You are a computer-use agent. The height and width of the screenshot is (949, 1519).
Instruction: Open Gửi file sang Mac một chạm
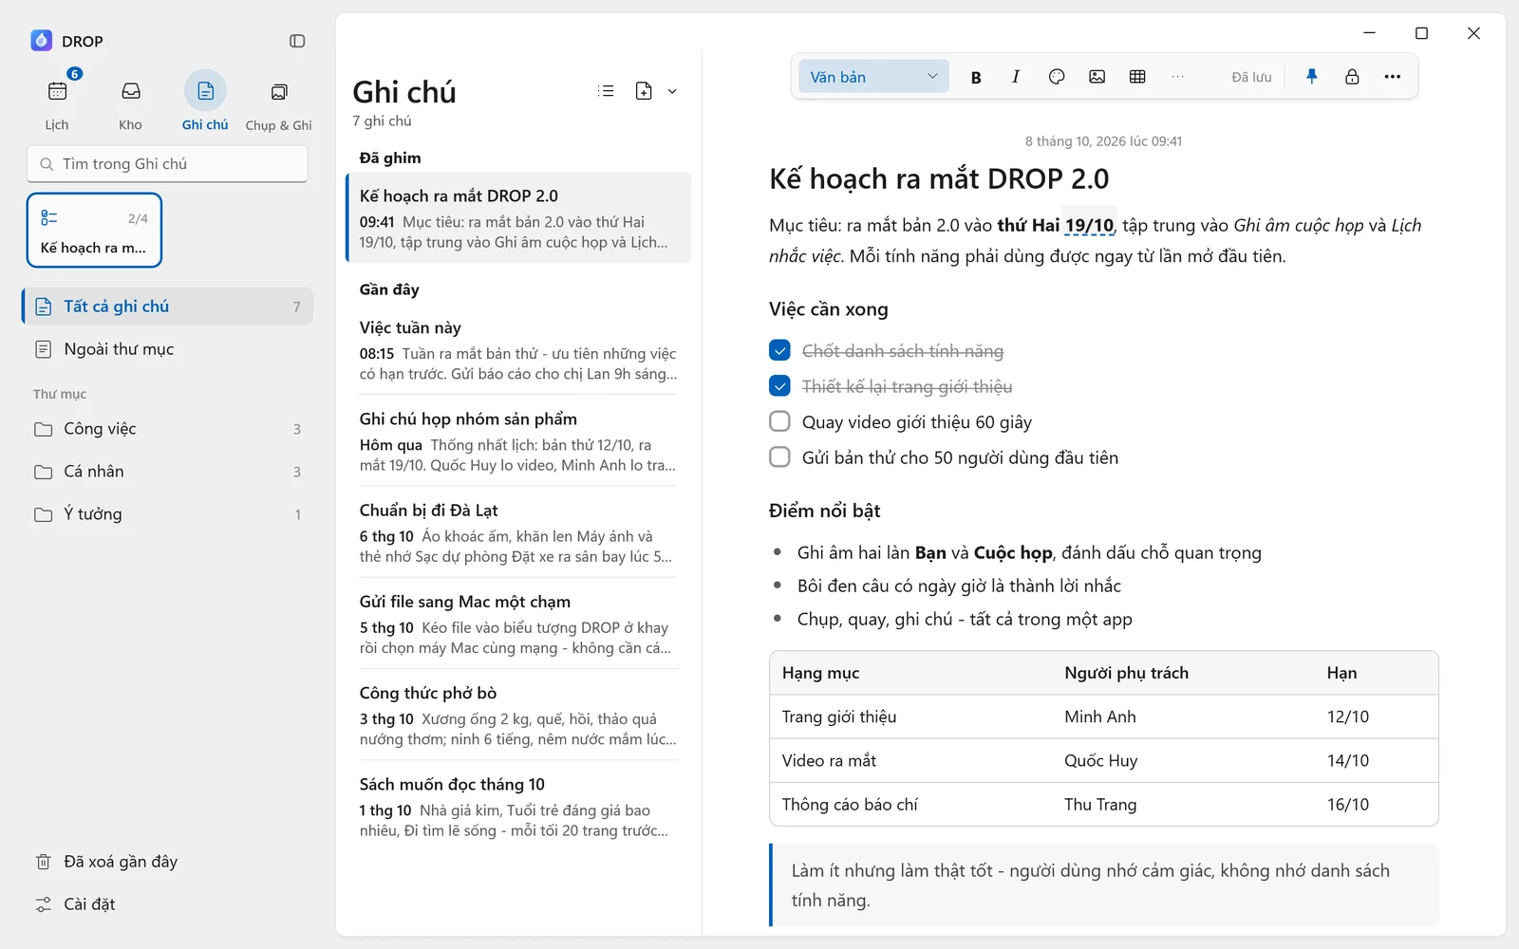[518, 623]
